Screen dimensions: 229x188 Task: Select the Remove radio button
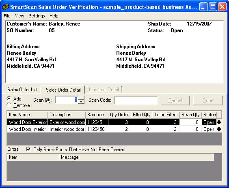[x=9, y=105]
